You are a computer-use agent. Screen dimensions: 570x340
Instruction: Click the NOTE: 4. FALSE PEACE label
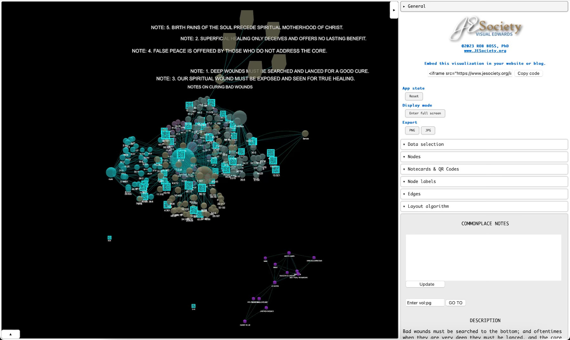click(229, 51)
